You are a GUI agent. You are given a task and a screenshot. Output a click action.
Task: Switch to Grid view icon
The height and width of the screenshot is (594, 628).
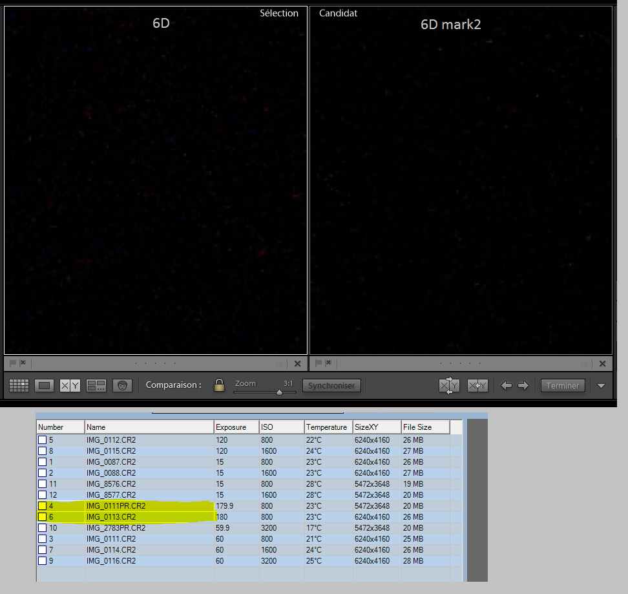tap(19, 385)
